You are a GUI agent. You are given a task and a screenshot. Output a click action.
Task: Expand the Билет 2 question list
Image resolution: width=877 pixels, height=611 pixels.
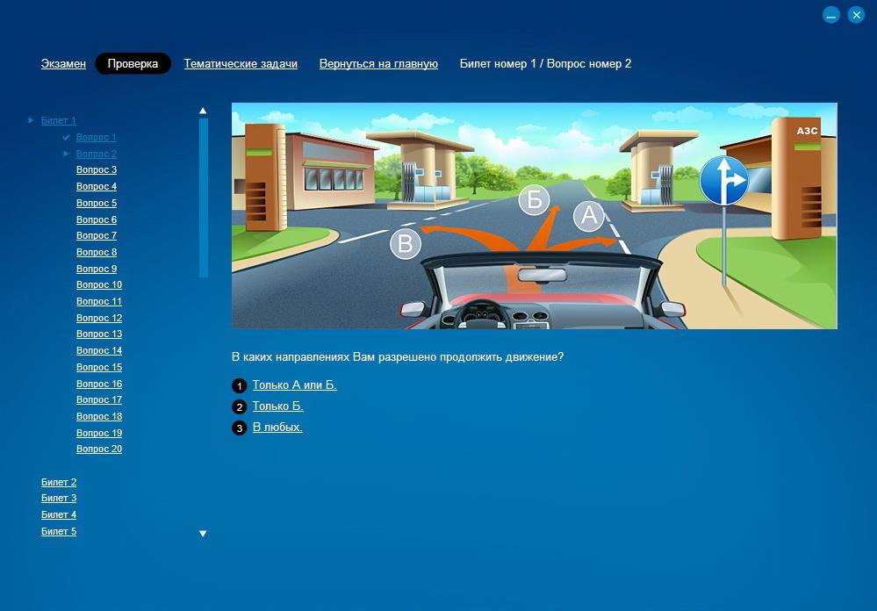tap(59, 482)
